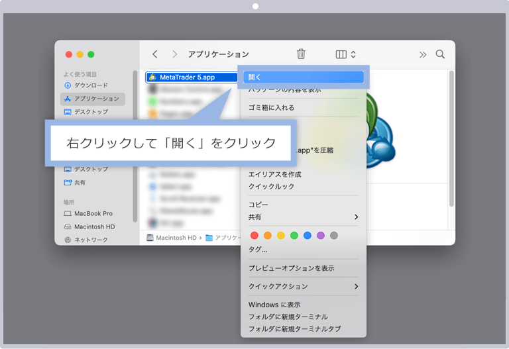Screen dimensions: 509x349
Task: Choose 開く from the context menu
Action: [303, 77]
